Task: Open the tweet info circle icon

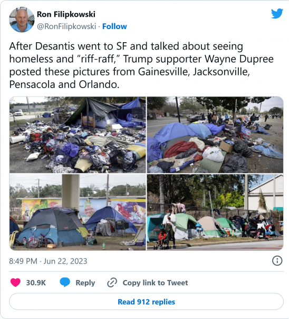Action: point(277,260)
